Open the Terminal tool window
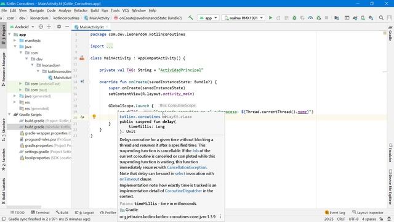Screen dimensions: 394x222 tap(40, 212)
